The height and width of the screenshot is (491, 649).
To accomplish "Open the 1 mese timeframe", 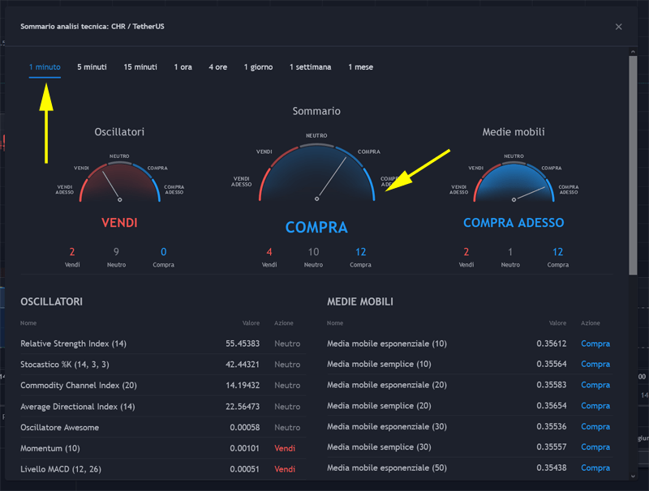I will click(x=360, y=67).
